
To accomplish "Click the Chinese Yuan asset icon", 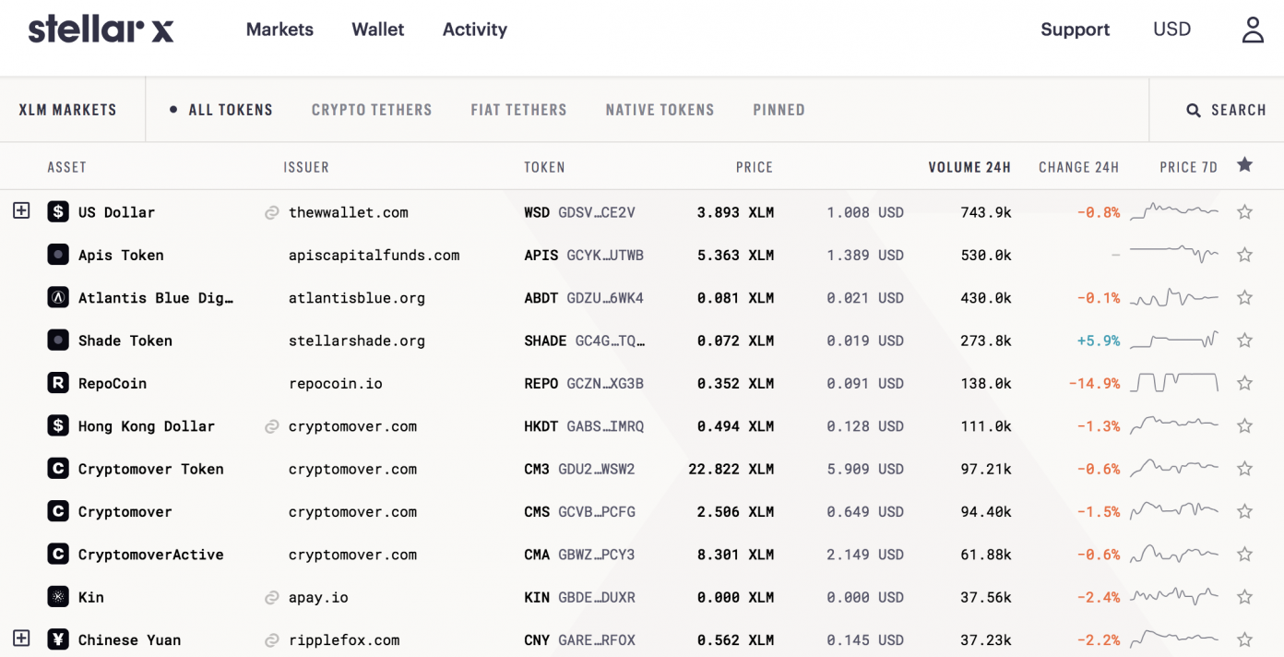I will point(58,639).
